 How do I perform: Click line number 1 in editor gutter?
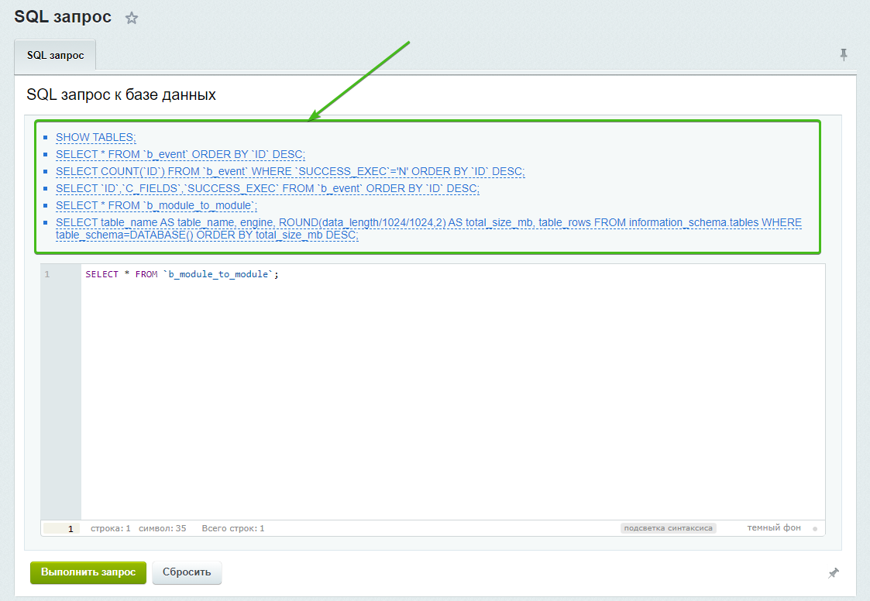click(47, 274)
